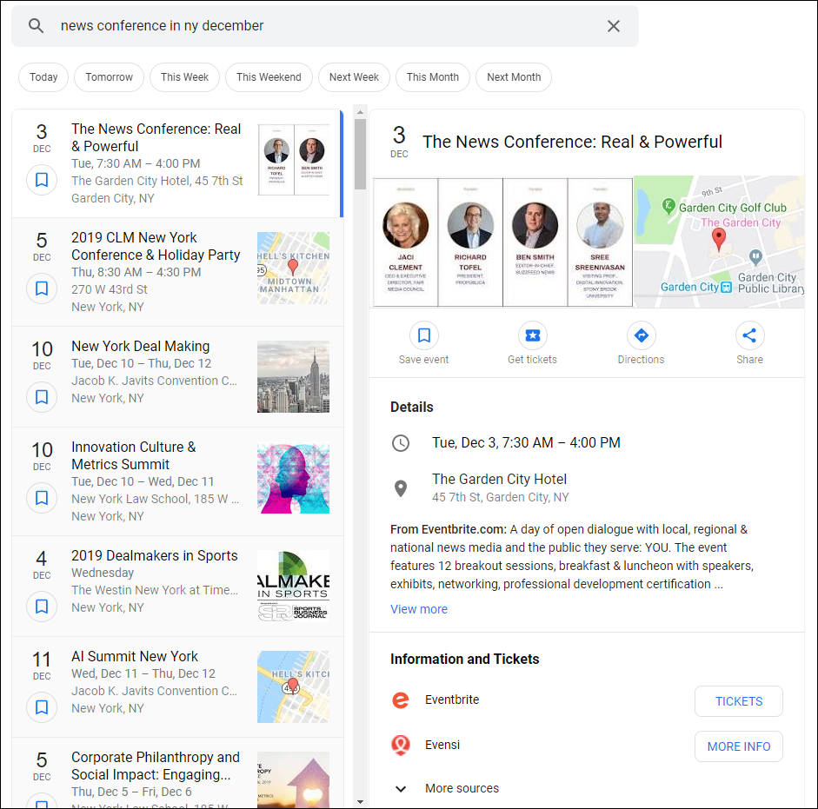Bookmark New York Deal Making event
Viewport: 818px width, 809px height.
coord(42,397)
